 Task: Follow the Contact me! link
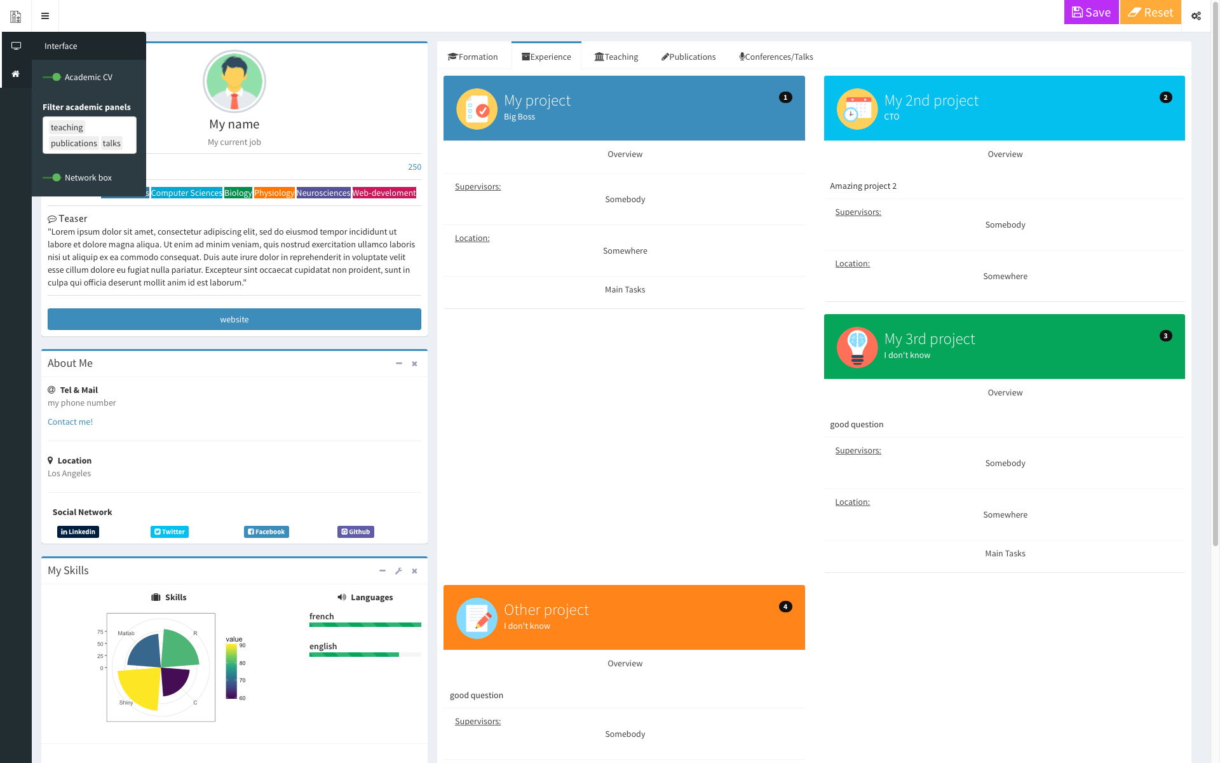(x=70, y=422)
